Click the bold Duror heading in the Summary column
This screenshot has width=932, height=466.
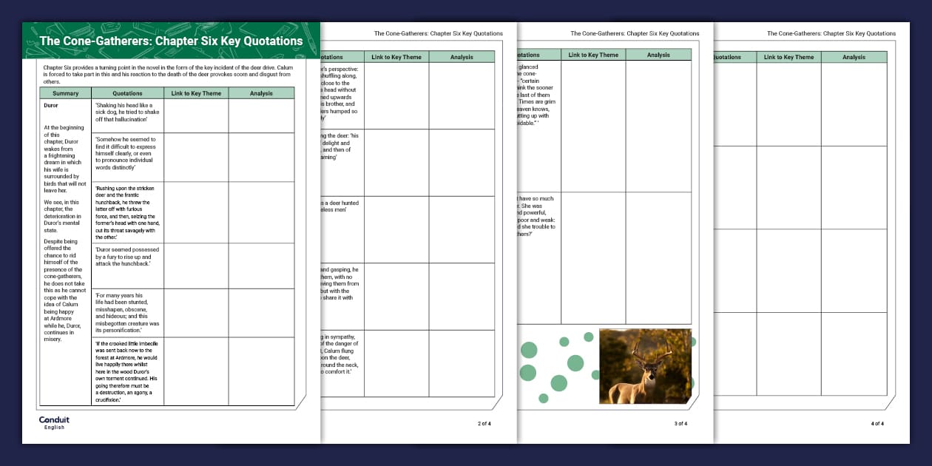(52, 105)
